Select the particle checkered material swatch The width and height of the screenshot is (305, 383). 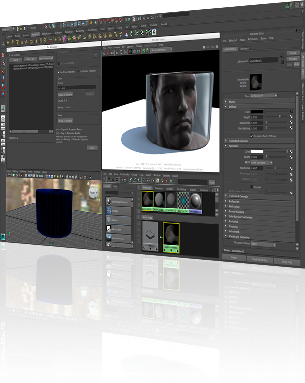click(183, 200)
